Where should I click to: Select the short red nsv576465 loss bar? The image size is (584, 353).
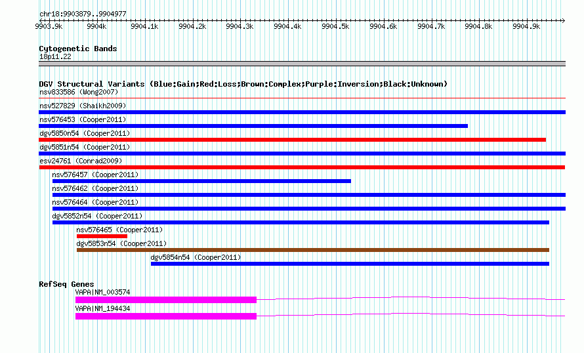(102, 236)
